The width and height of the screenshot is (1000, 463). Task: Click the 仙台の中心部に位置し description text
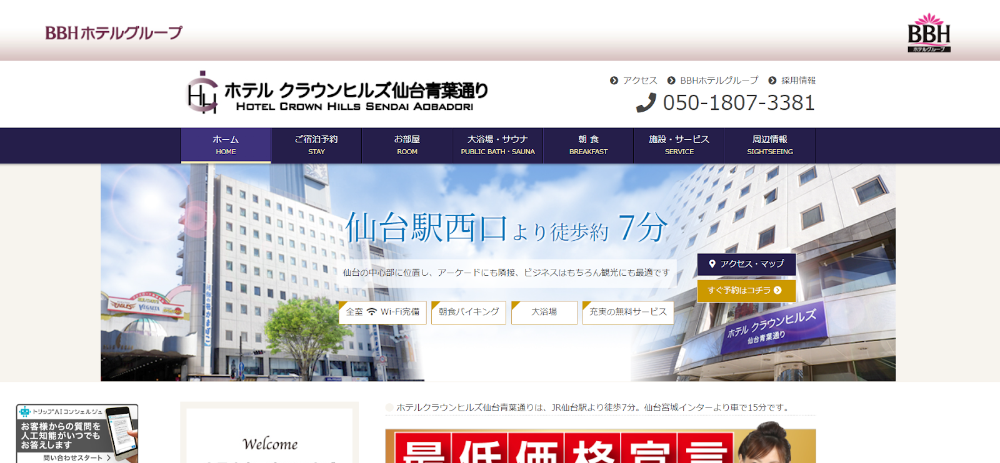[x=506, y=273]
